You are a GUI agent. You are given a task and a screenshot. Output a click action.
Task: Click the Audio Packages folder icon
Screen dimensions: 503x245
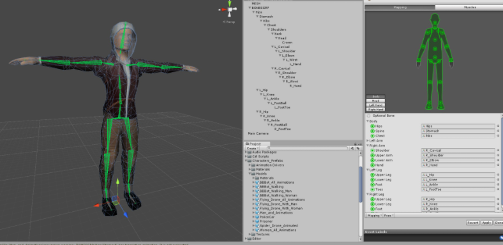250,152
